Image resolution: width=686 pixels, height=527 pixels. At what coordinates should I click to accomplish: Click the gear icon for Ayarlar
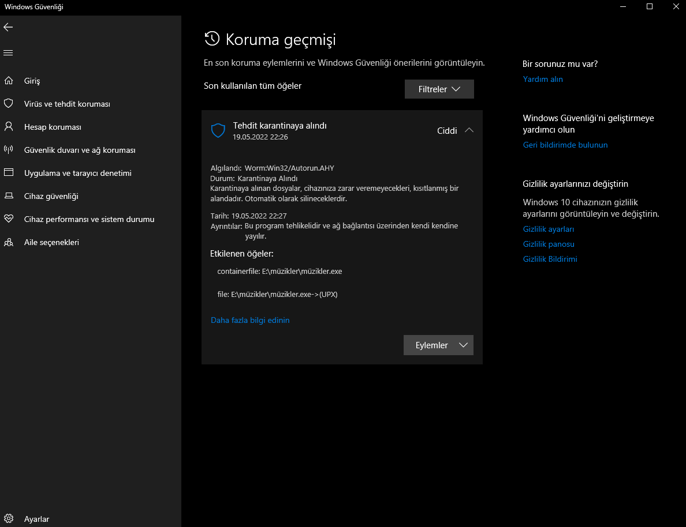[9, 519]
